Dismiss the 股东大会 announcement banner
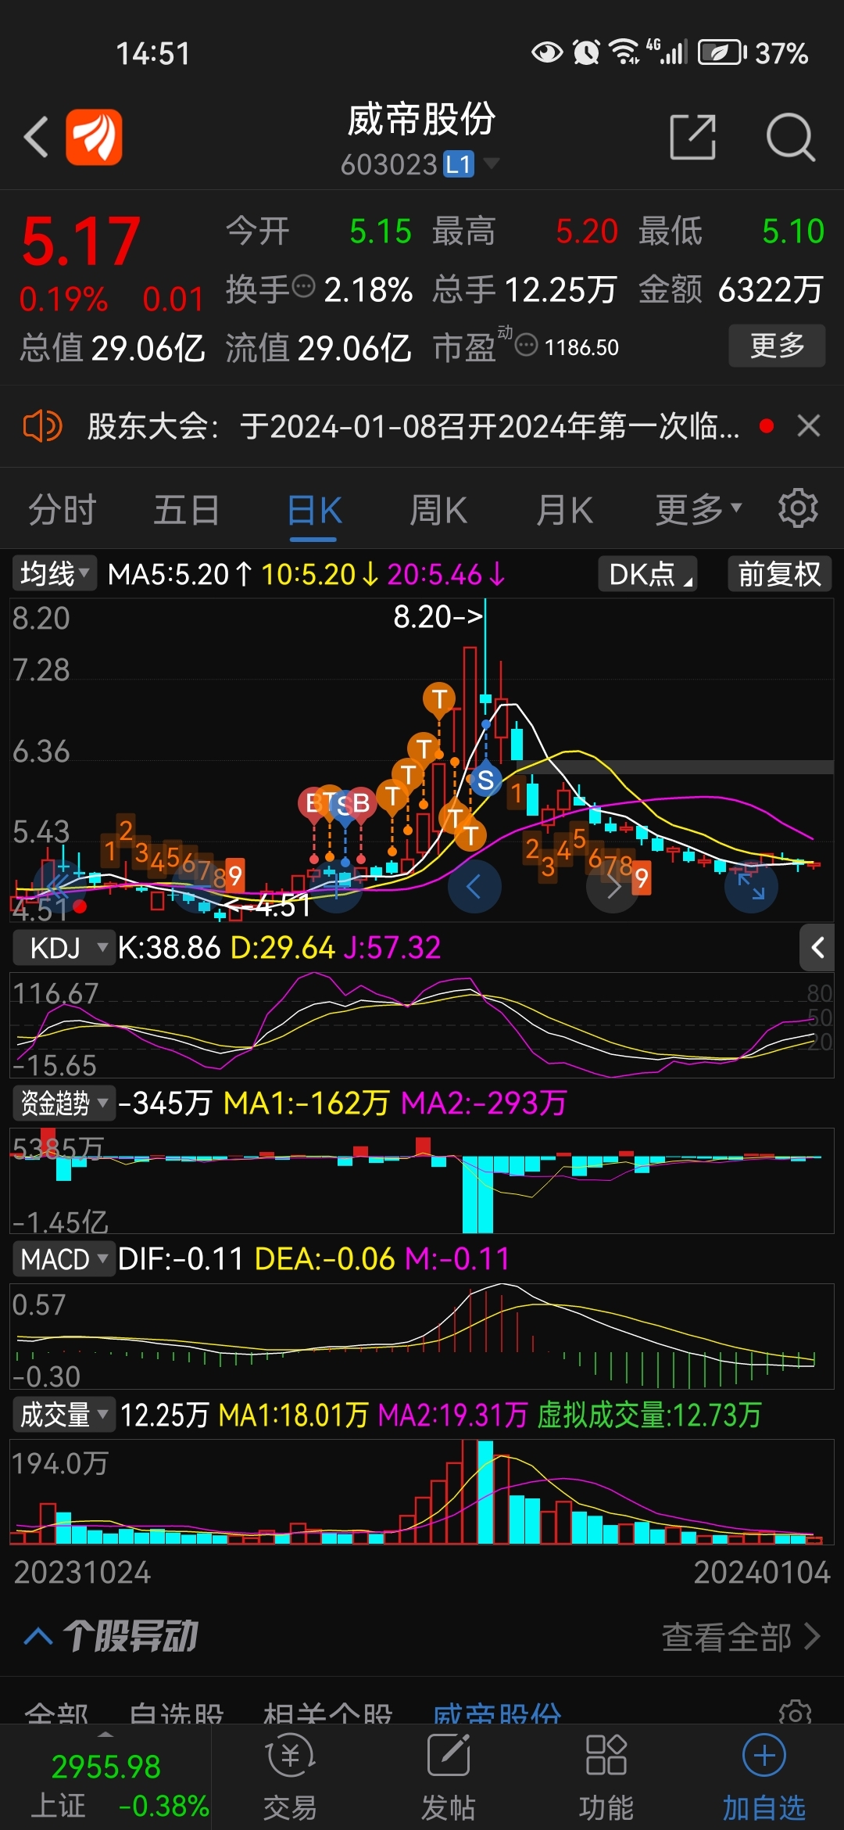Viewport: 844px width, 1830px height. point(809,426)
